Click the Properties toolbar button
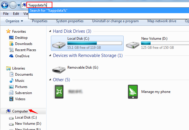Screen dimensions: 189x130 pos(40,21)
